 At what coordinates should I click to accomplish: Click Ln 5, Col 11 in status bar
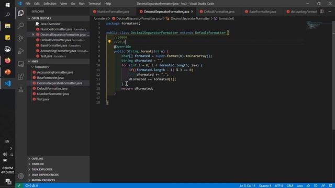click(248, 186)
